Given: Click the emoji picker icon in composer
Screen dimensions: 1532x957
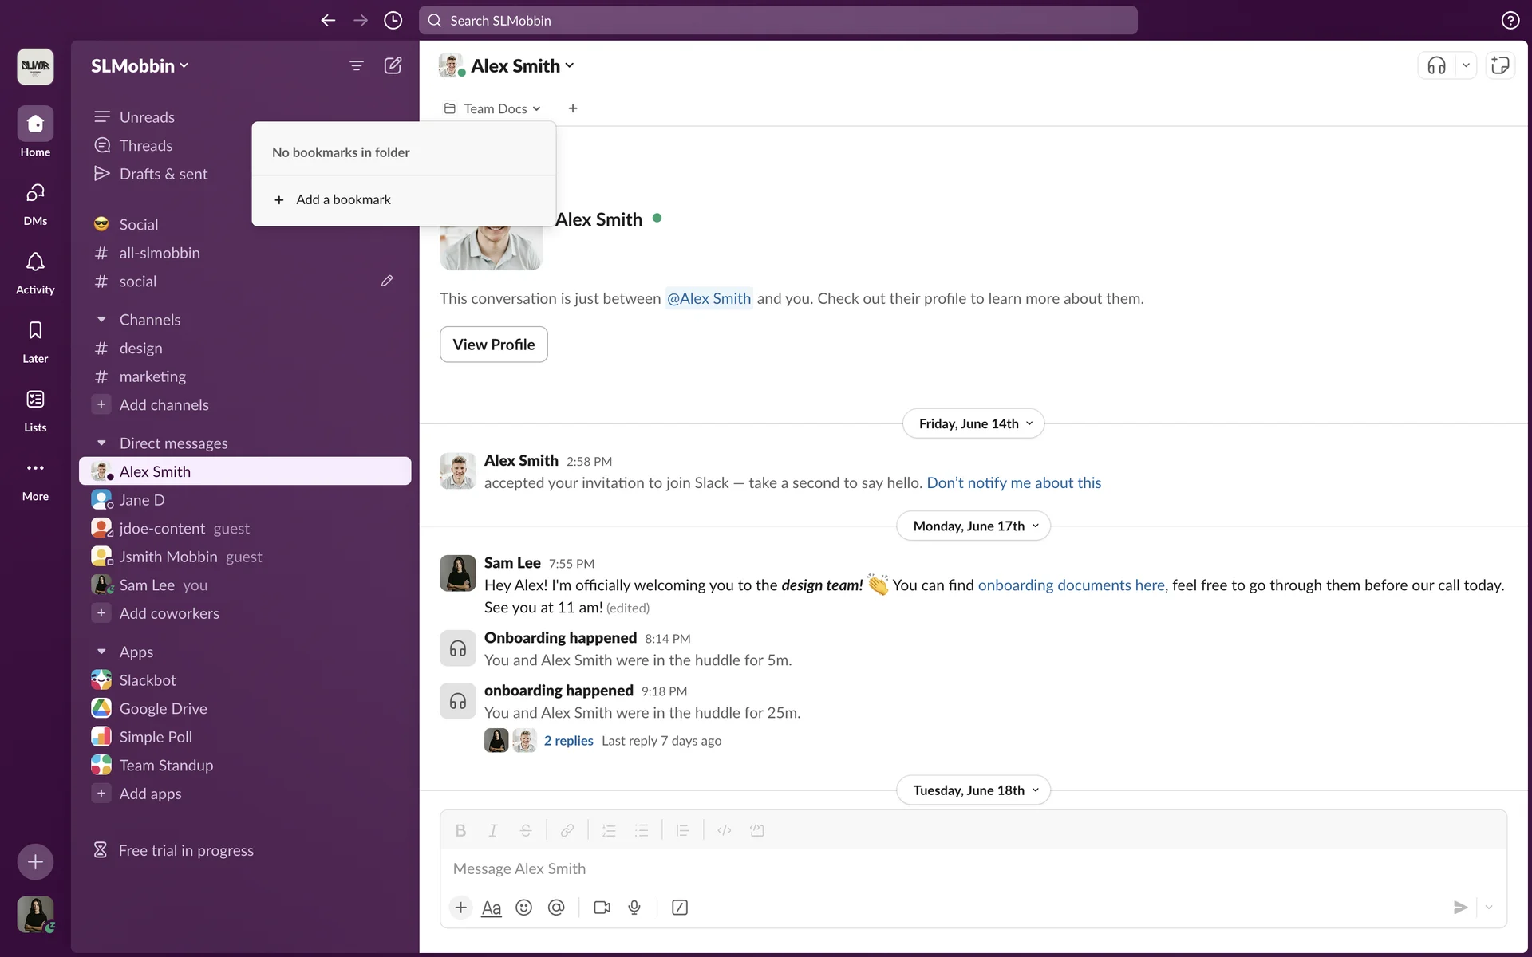Looking at the screenshot, I should click(523, 908).
